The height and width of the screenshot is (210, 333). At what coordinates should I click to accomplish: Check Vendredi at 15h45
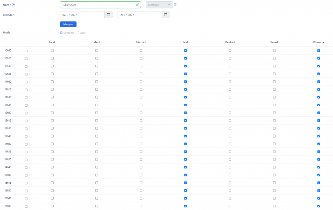230,198
